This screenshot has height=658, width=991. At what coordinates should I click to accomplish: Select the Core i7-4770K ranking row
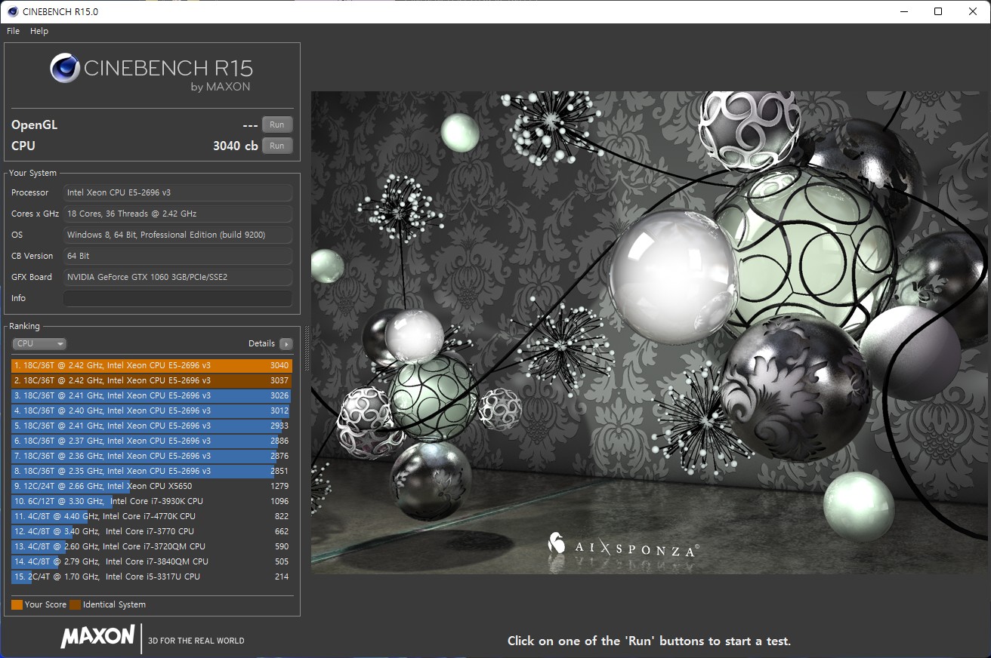tap(151, 516)
